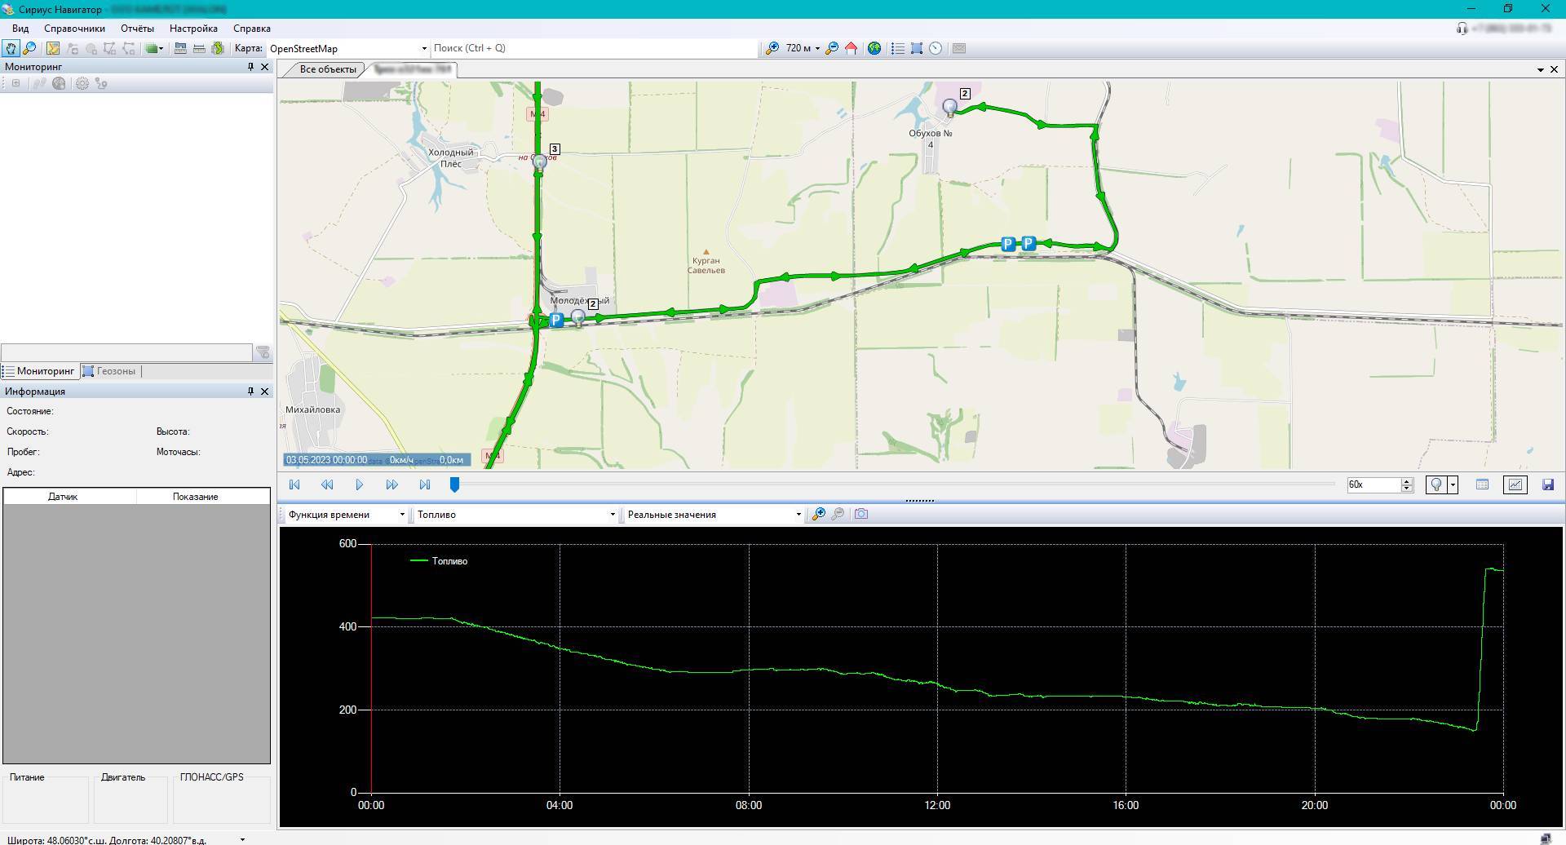Viewport: 1566px width, 845px height.
Task: Expand the Топливо parameter dropdown
Action: (612, 515)
